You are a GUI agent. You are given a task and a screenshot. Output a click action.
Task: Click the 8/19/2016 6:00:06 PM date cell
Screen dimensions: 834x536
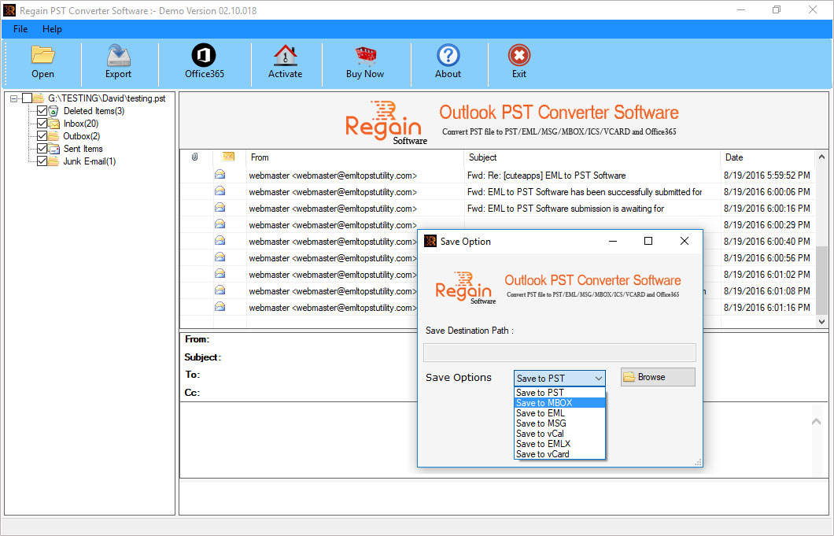click(x=767, y=191)
